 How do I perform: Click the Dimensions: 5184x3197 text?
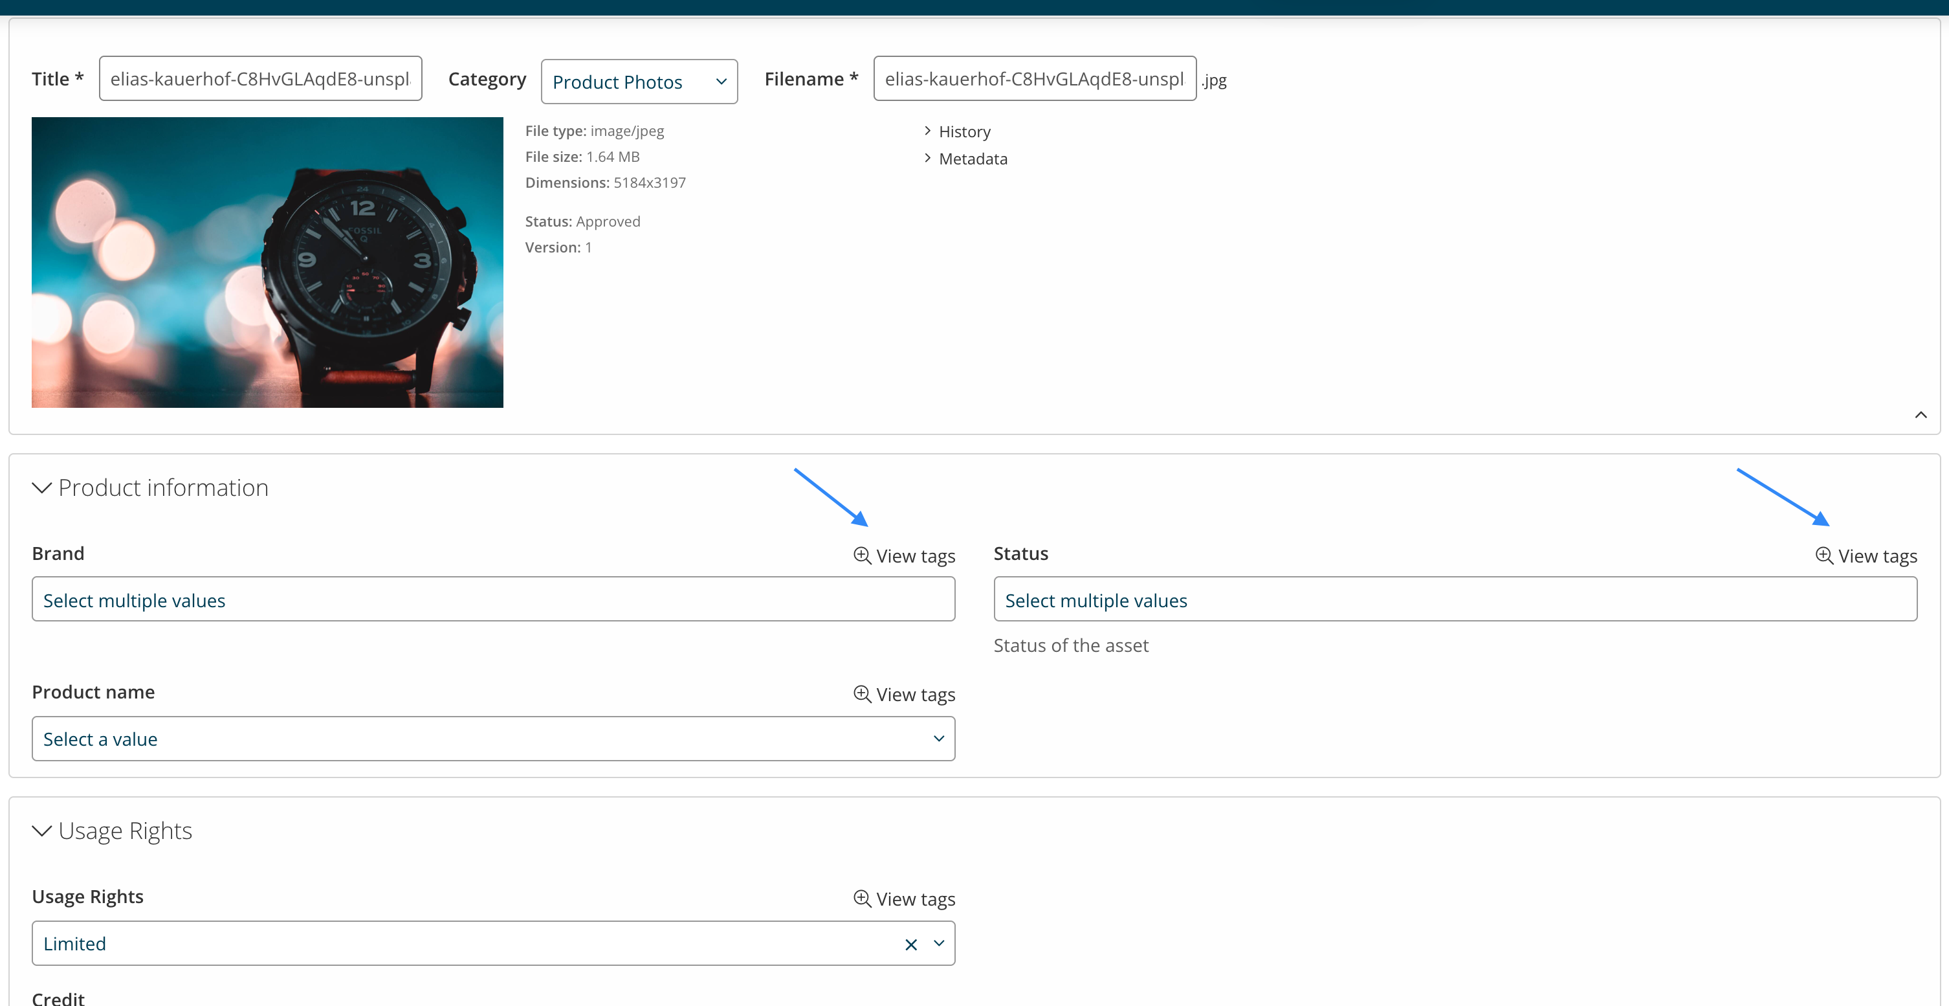pyautogui.click(x=605, y=183)
